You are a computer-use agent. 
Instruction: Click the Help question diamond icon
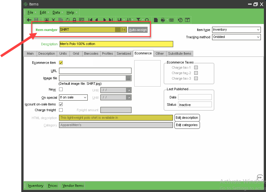pyautogui.click(x=180, y=20)
